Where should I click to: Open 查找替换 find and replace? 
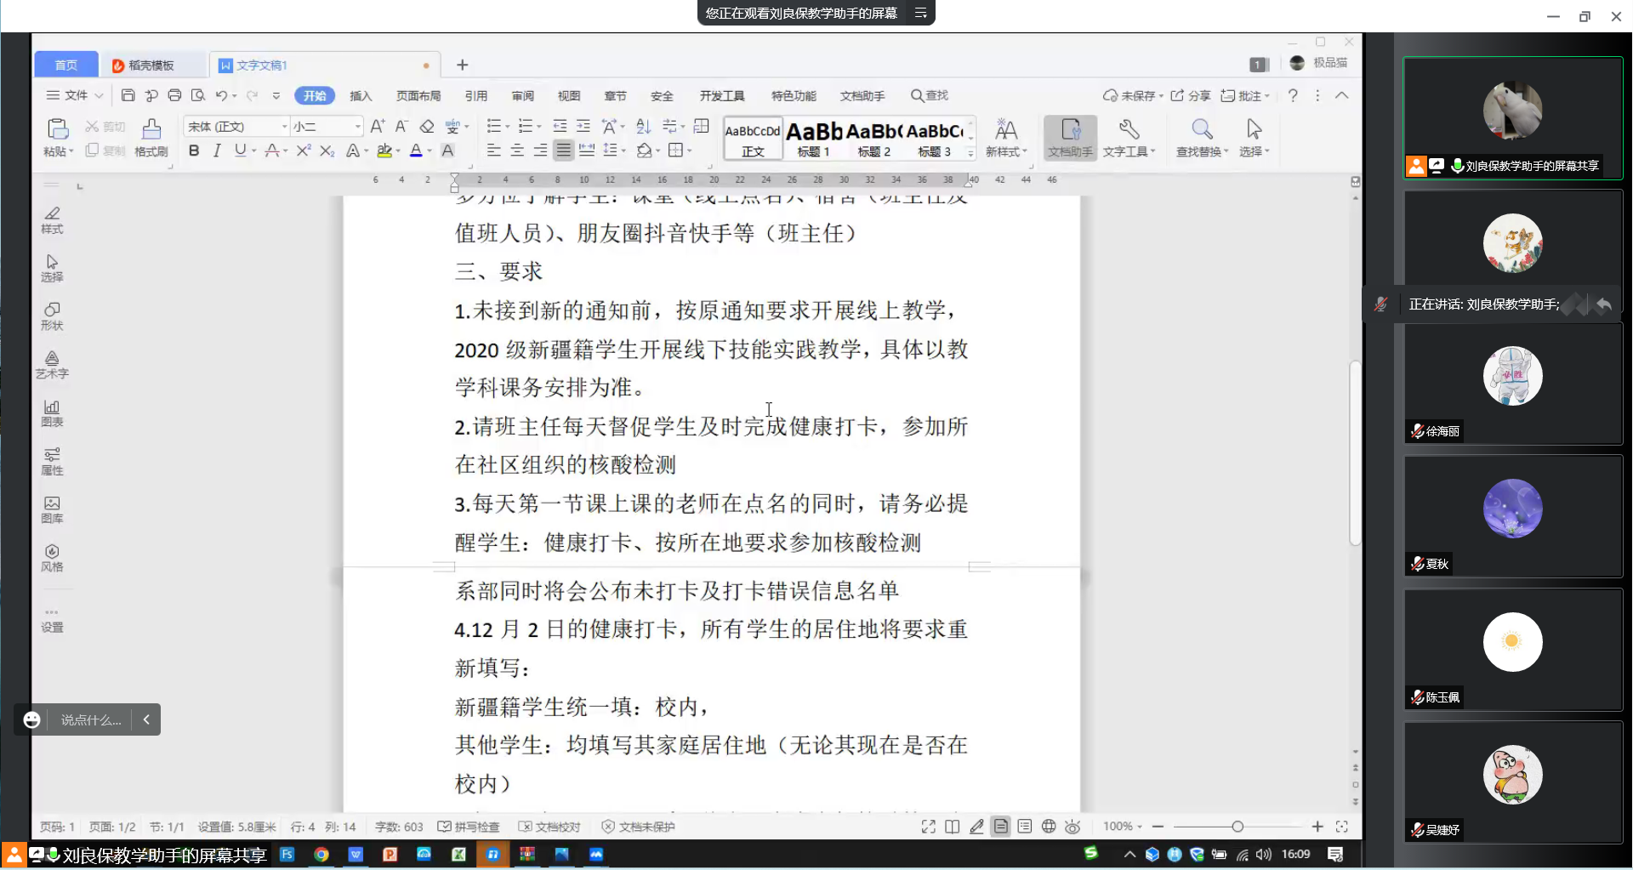(1202, 138)
